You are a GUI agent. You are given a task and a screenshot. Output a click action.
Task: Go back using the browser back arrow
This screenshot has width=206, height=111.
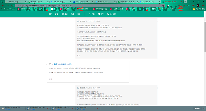point(3,5)
